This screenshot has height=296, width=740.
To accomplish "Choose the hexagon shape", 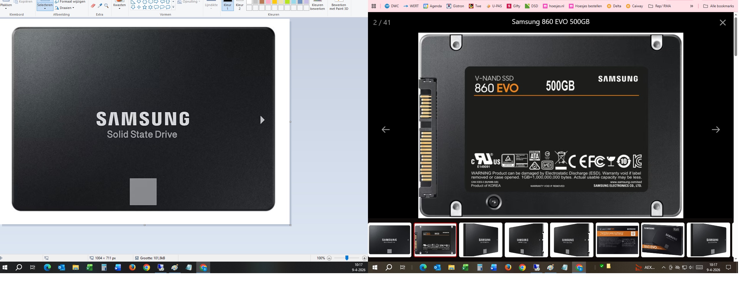I will (x=150, y=1).
